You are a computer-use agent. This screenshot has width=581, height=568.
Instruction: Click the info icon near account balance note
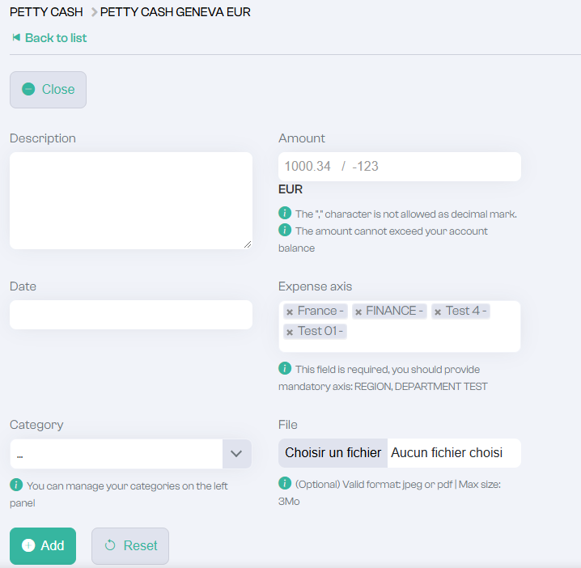coord(285,230)
